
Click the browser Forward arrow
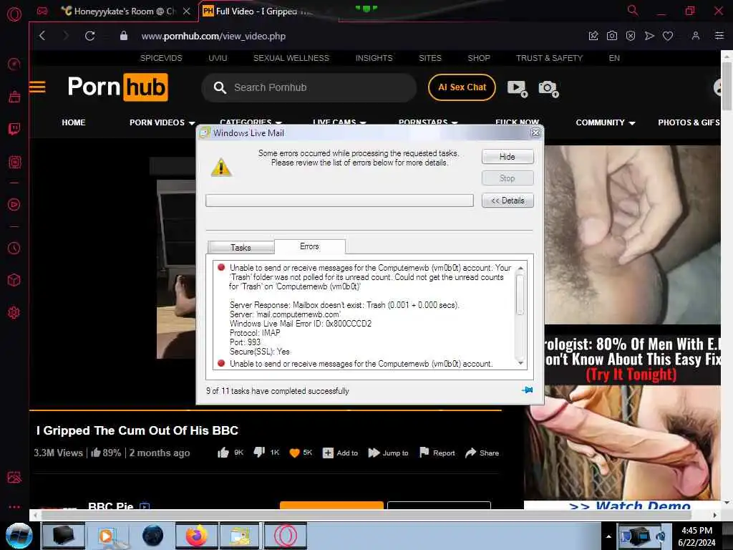(65, 36)
